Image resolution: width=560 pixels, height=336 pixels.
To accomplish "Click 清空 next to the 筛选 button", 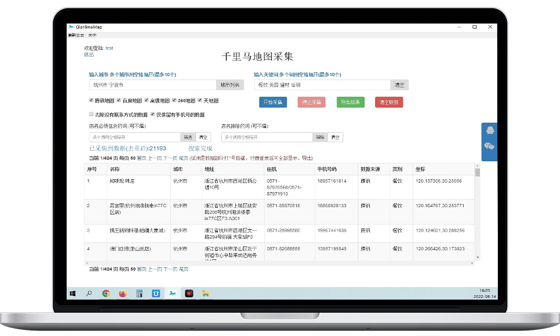I will [203, 137].
